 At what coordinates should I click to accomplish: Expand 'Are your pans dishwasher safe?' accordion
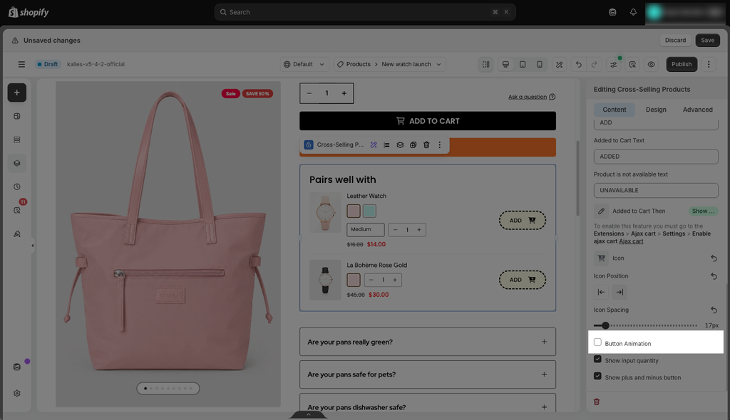click(x=428, y=404)
